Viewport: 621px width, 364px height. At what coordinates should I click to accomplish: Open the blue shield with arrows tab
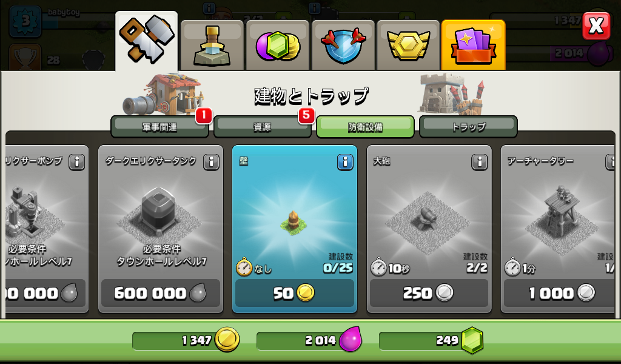click(343, 45)
